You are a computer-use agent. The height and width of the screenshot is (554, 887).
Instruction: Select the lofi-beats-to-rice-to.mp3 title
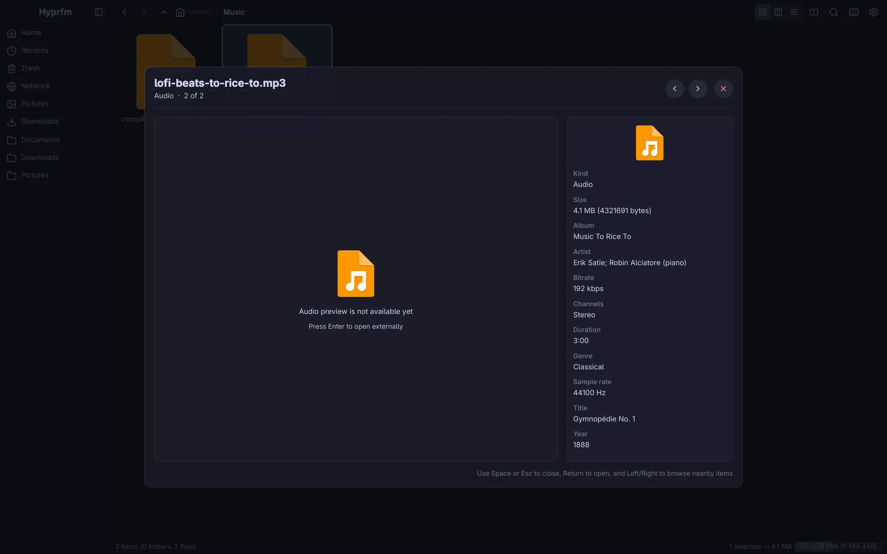click(220, 83)
